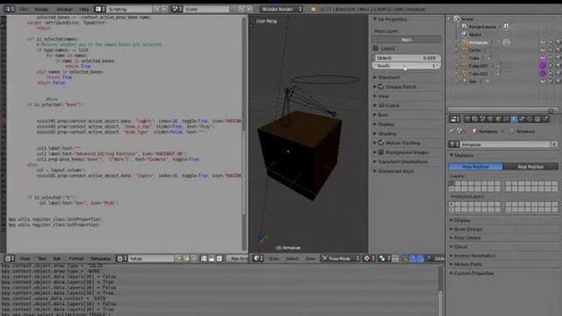Viewport: 562px width, 316px height.
Task: Toggle syntax highlighting icon in text editor
Action: (220, 258)
